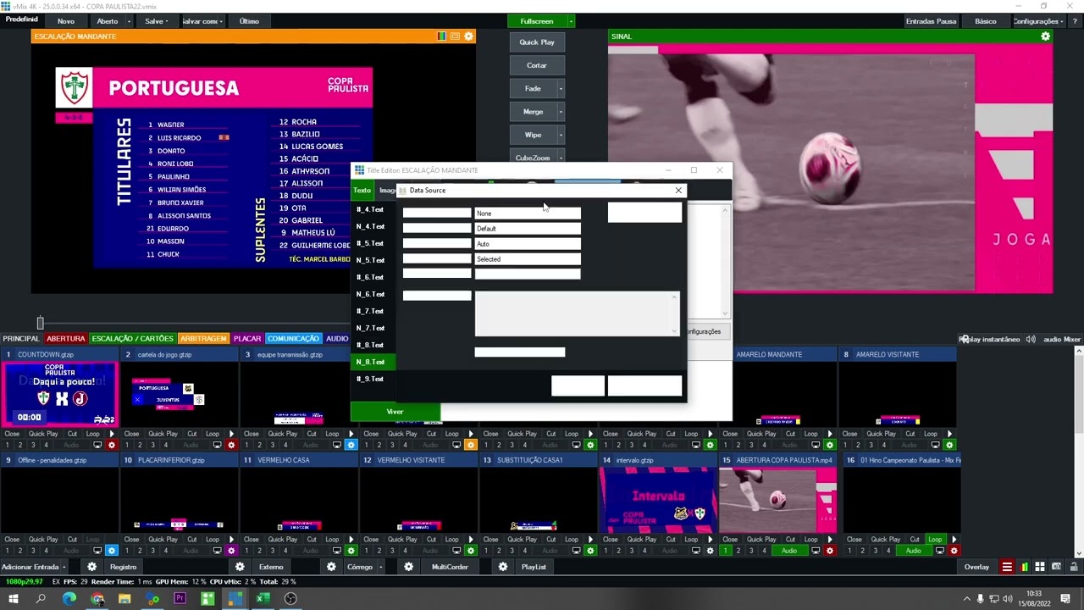This screenshot has height=610, width=1084.
Task: Expand Adicionar Entrada dropdown arrow
Action: coord(65,567)
